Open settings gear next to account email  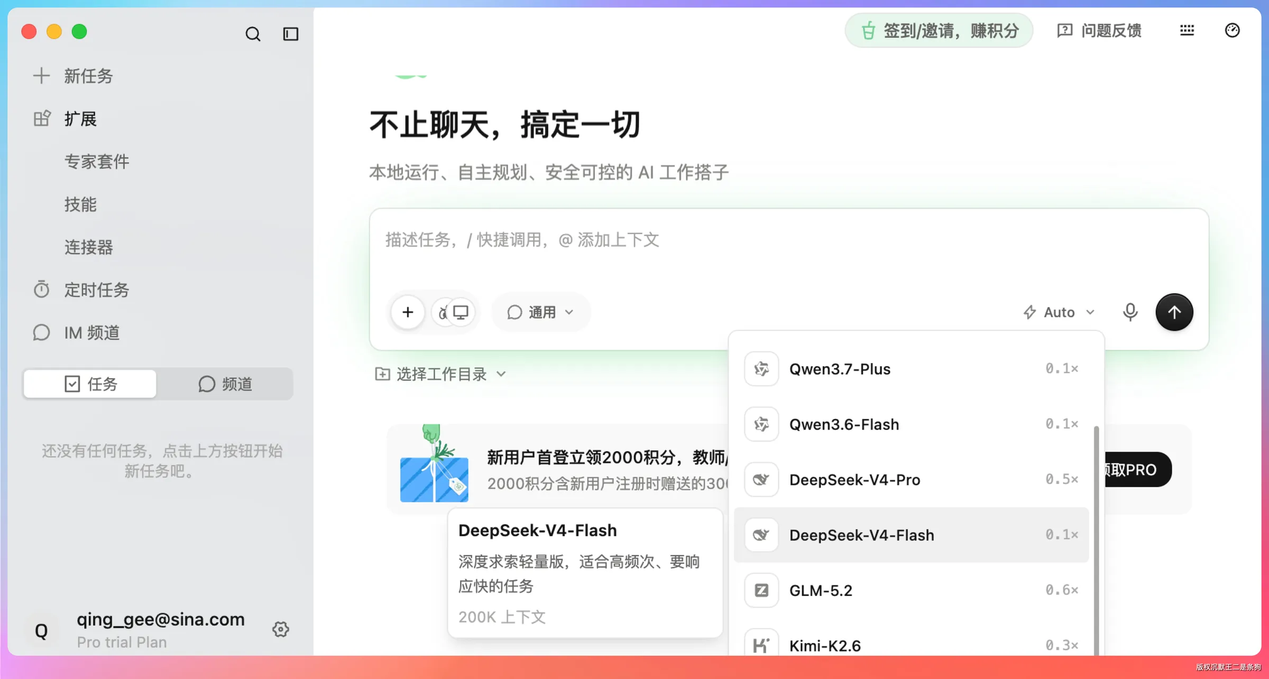point(280,629)
